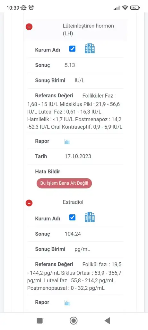Viewport: 148px width, 330px height.
Task: Tap the 'Bu İşlem Bana Ait Değil!' button
Action: coord(64,183)
